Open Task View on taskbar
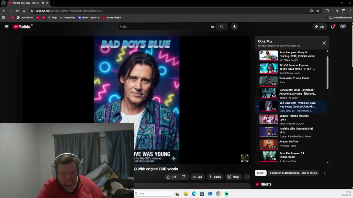The height and width of the screenshot is (198, 353). point(177,194)
